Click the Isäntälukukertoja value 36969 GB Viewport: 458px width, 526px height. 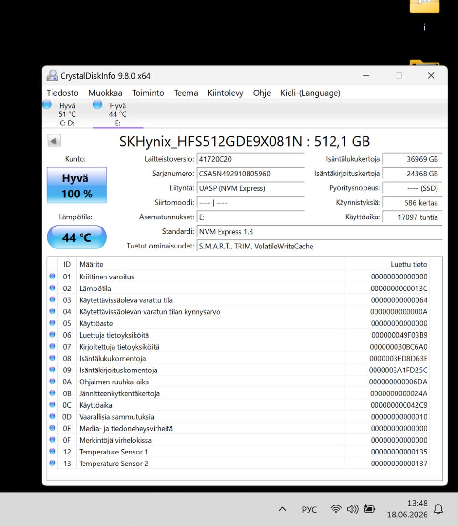412,159
